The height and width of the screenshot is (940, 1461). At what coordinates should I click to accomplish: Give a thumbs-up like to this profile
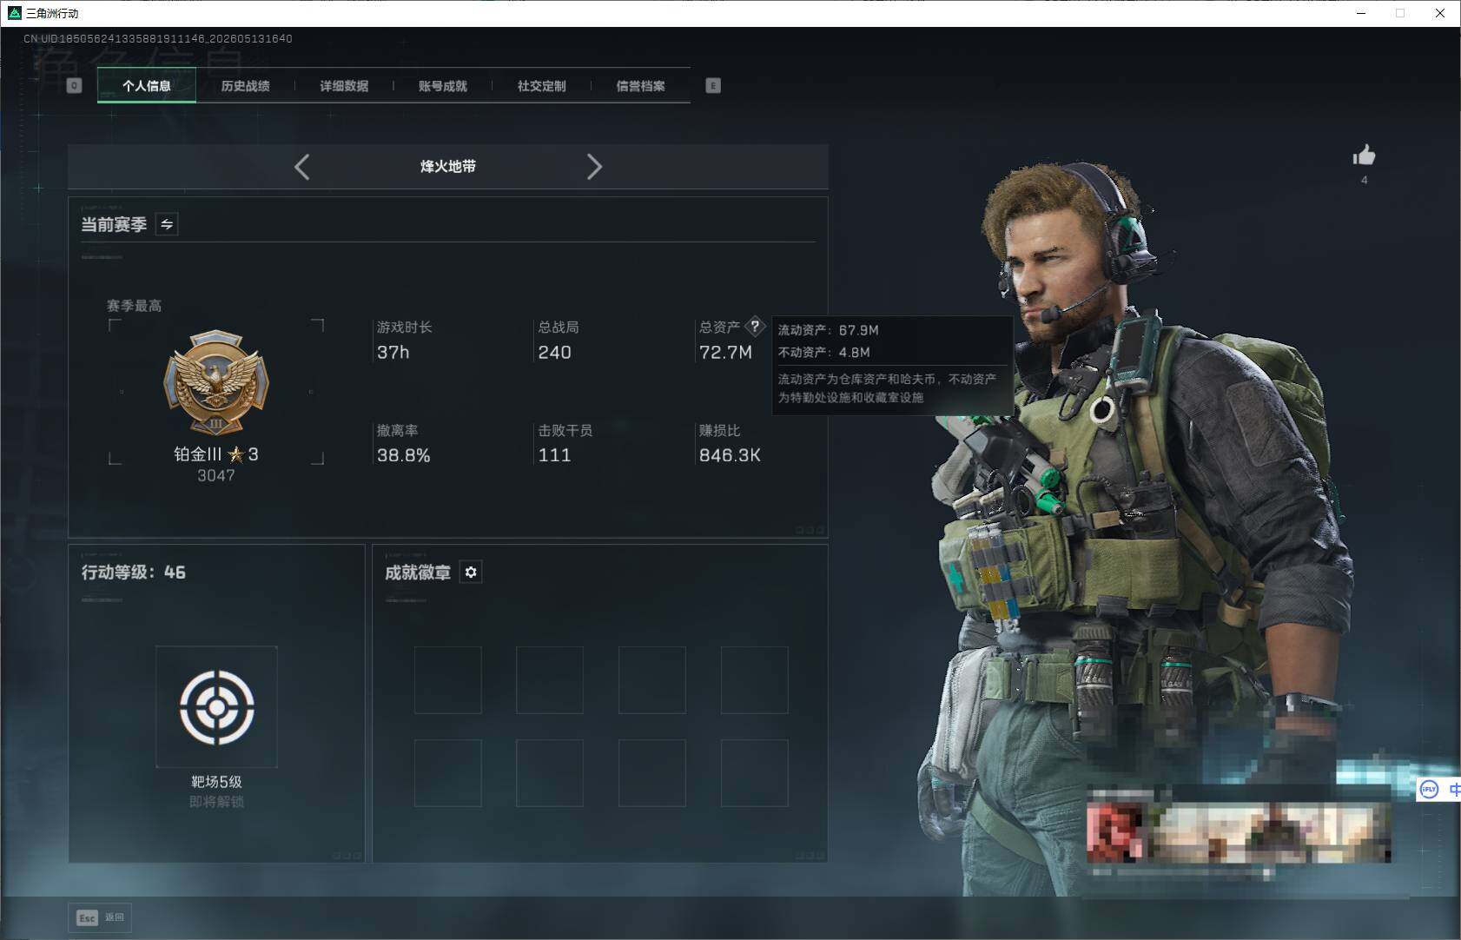(x=1364, y=156)
